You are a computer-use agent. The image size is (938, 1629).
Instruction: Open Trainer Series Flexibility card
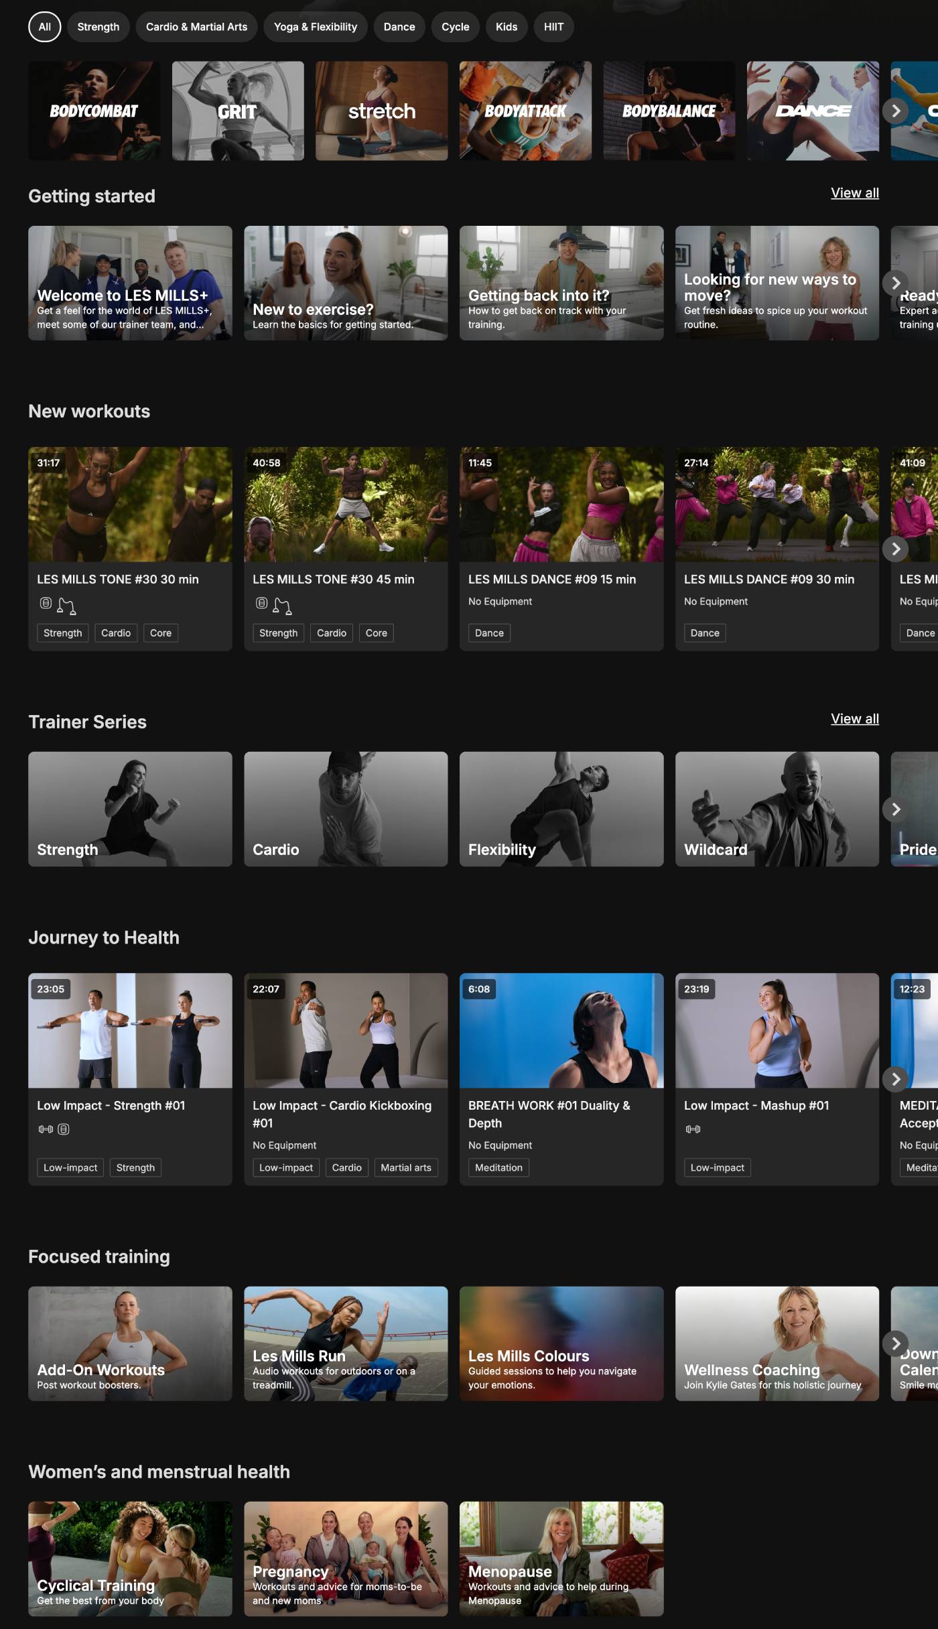(561, 809)
